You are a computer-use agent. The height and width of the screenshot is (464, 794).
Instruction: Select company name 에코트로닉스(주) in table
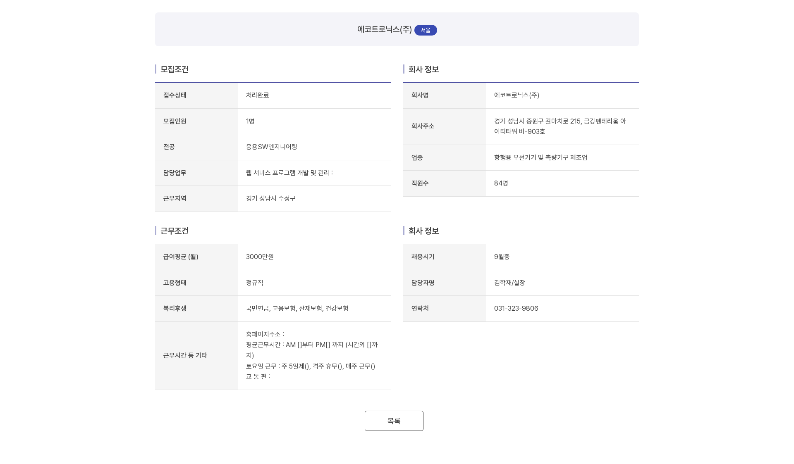517,95
